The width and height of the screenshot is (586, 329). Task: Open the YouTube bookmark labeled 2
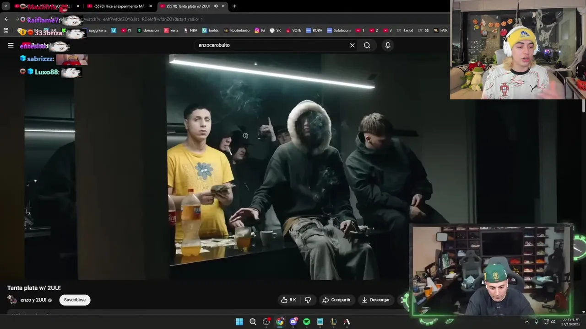(x=374, y=30)
